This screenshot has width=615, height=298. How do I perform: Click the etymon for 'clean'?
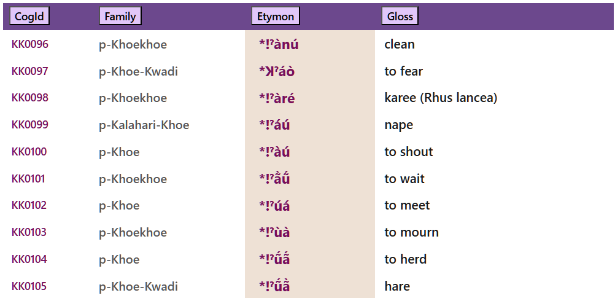(x=279, y=44)
